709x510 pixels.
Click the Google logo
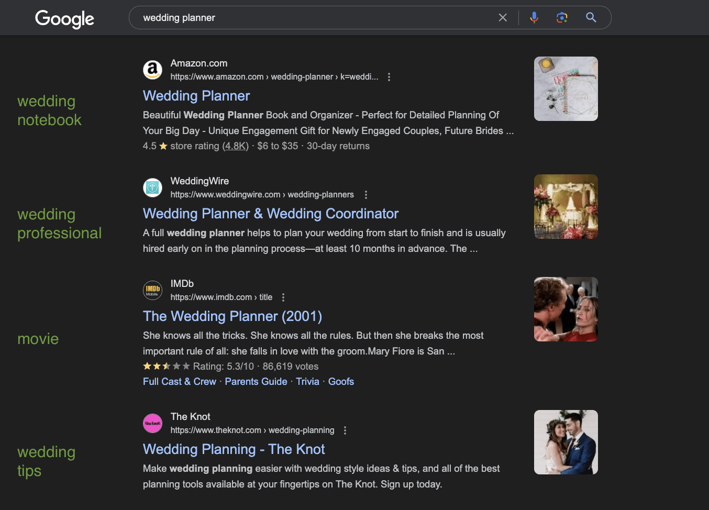pyautogui.click(x=64, y=19)
